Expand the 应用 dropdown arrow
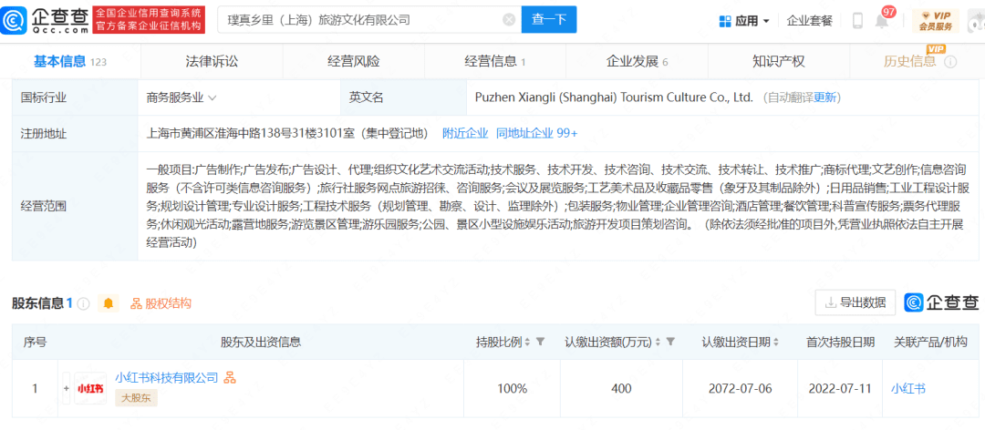Image resolution: width=985 pixels, height=430 pixels. [766, 21]
